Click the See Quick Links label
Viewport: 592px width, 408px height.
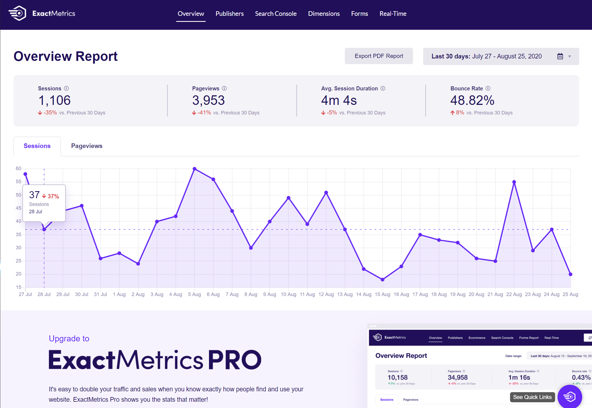click(x=532, y=397)
